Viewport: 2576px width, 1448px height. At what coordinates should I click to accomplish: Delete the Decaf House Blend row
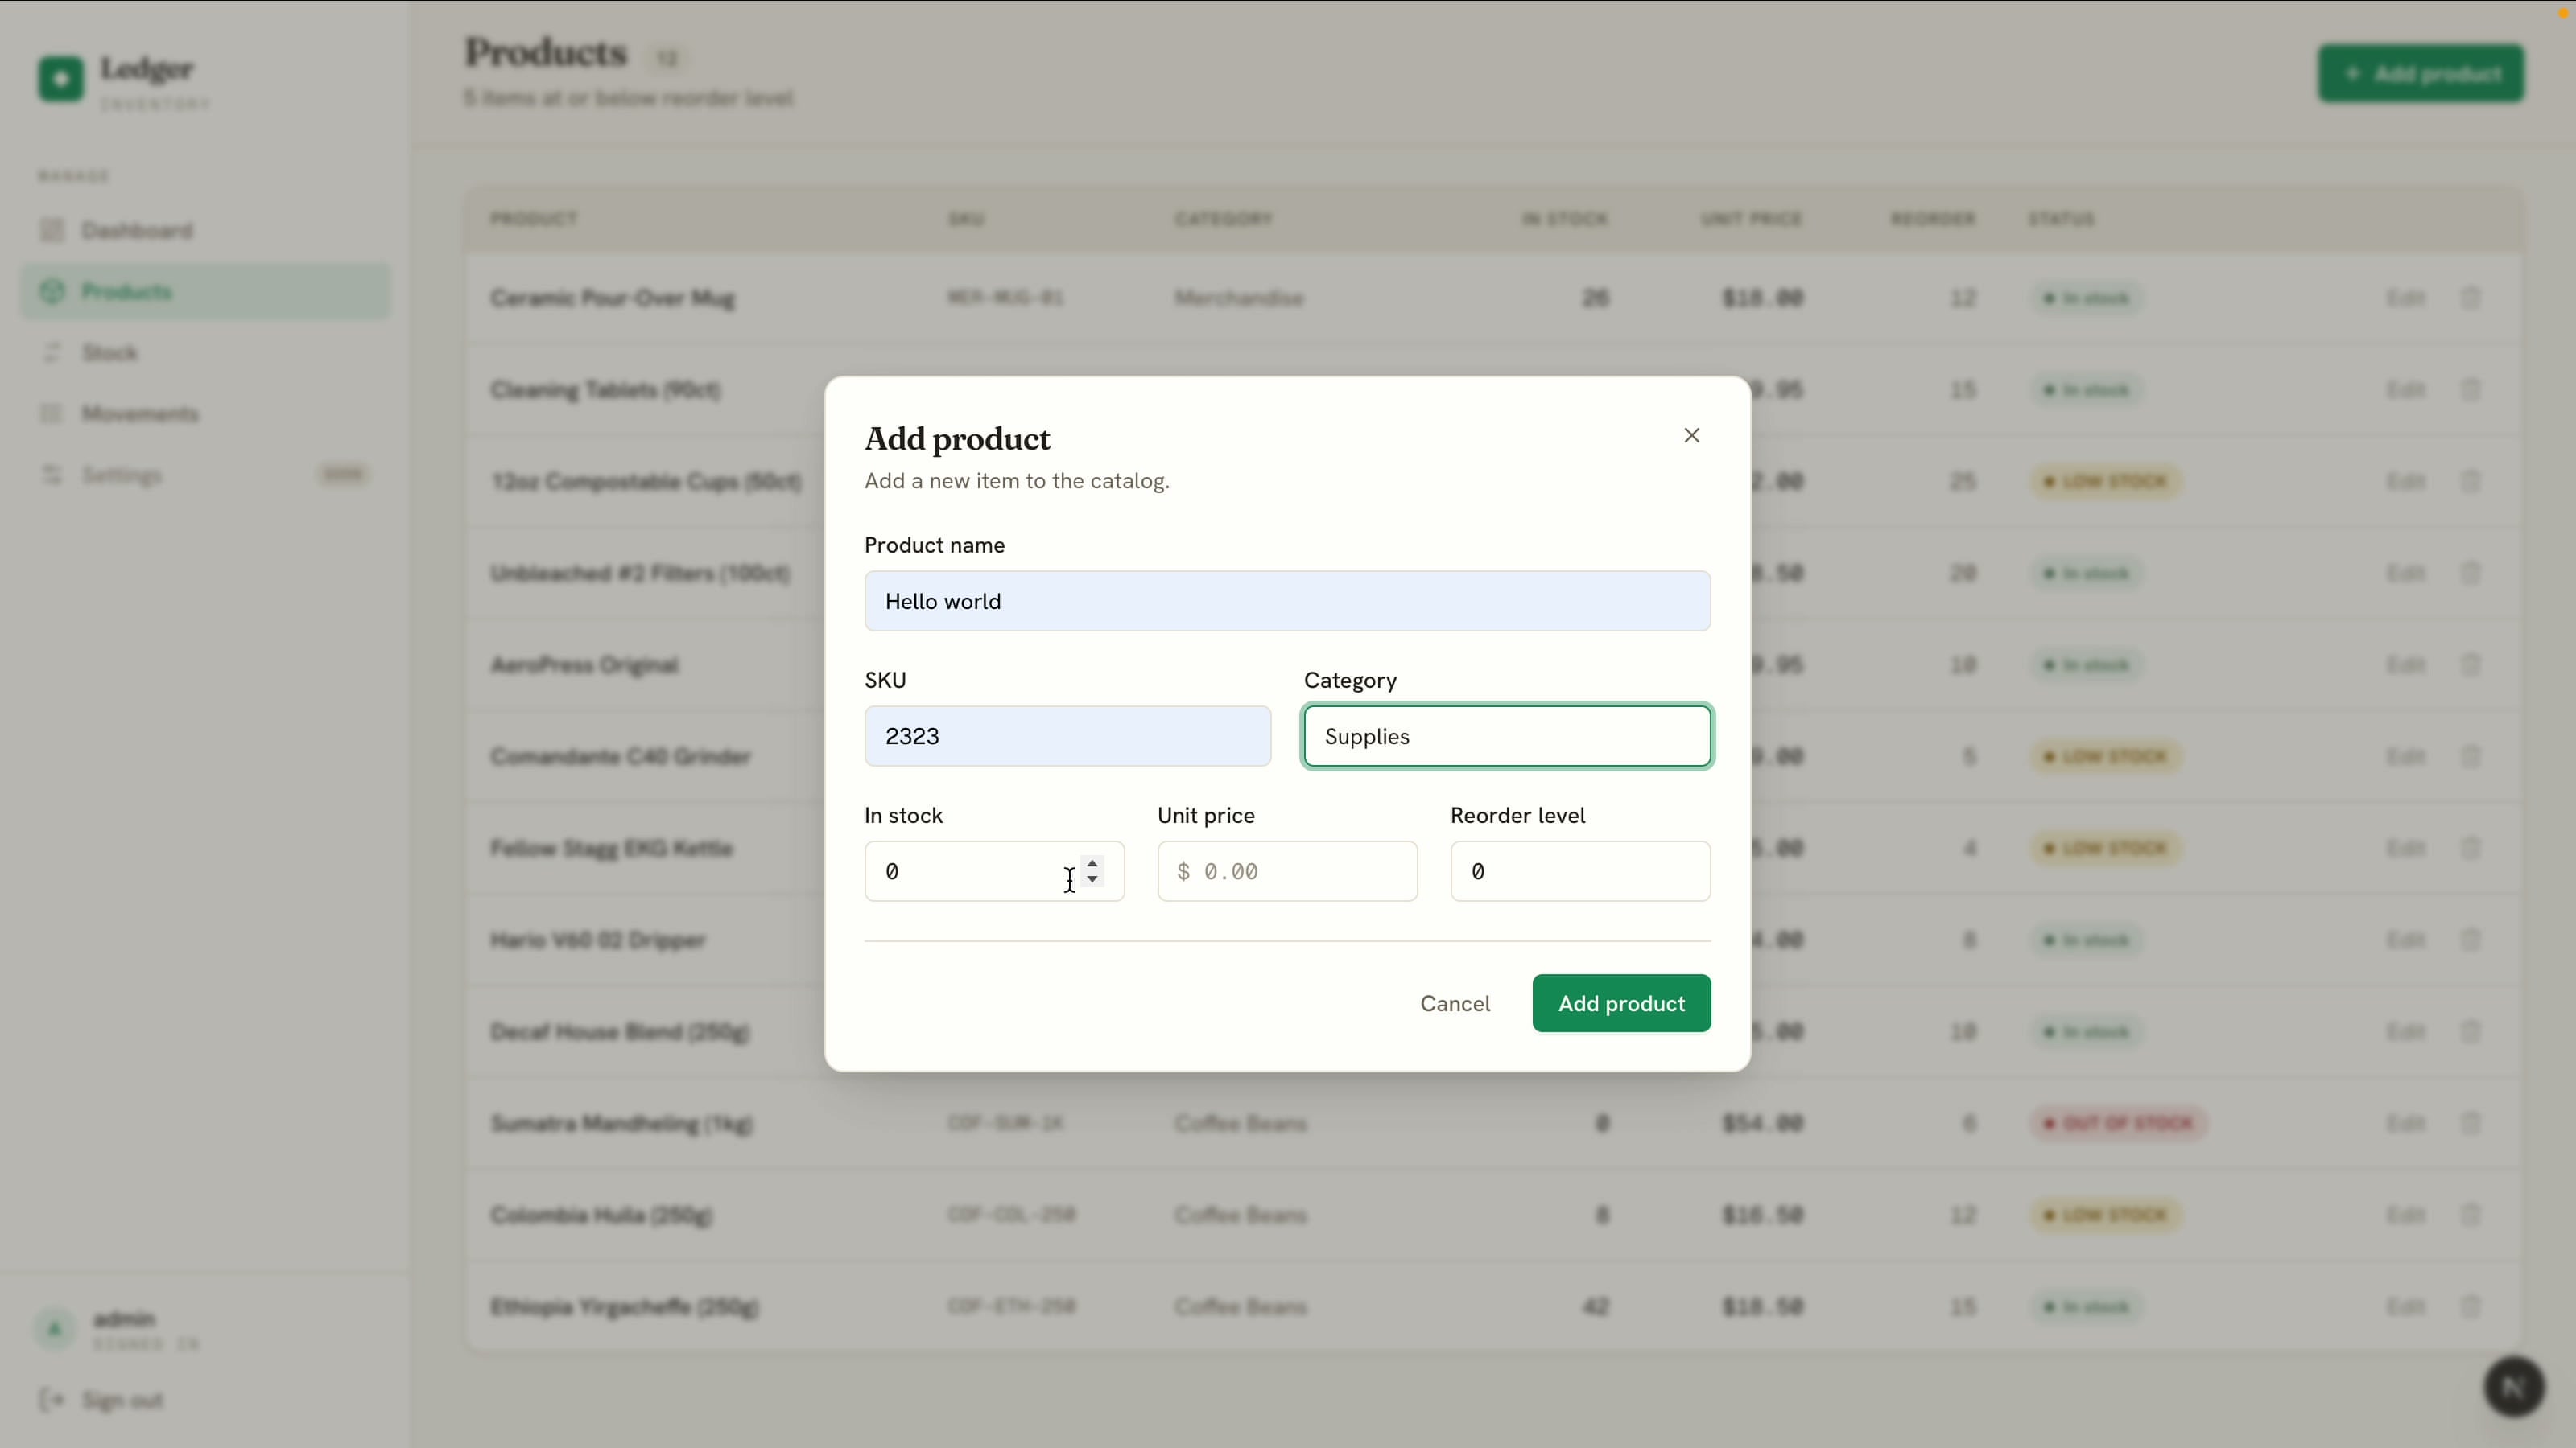pos(2470,1031)
